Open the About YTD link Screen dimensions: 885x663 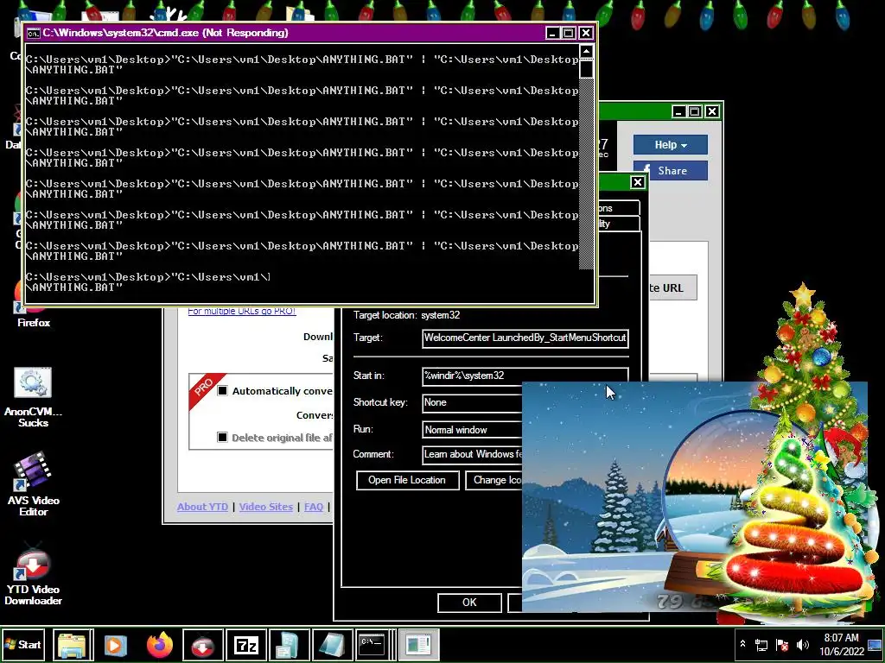(x=202, y=507)
